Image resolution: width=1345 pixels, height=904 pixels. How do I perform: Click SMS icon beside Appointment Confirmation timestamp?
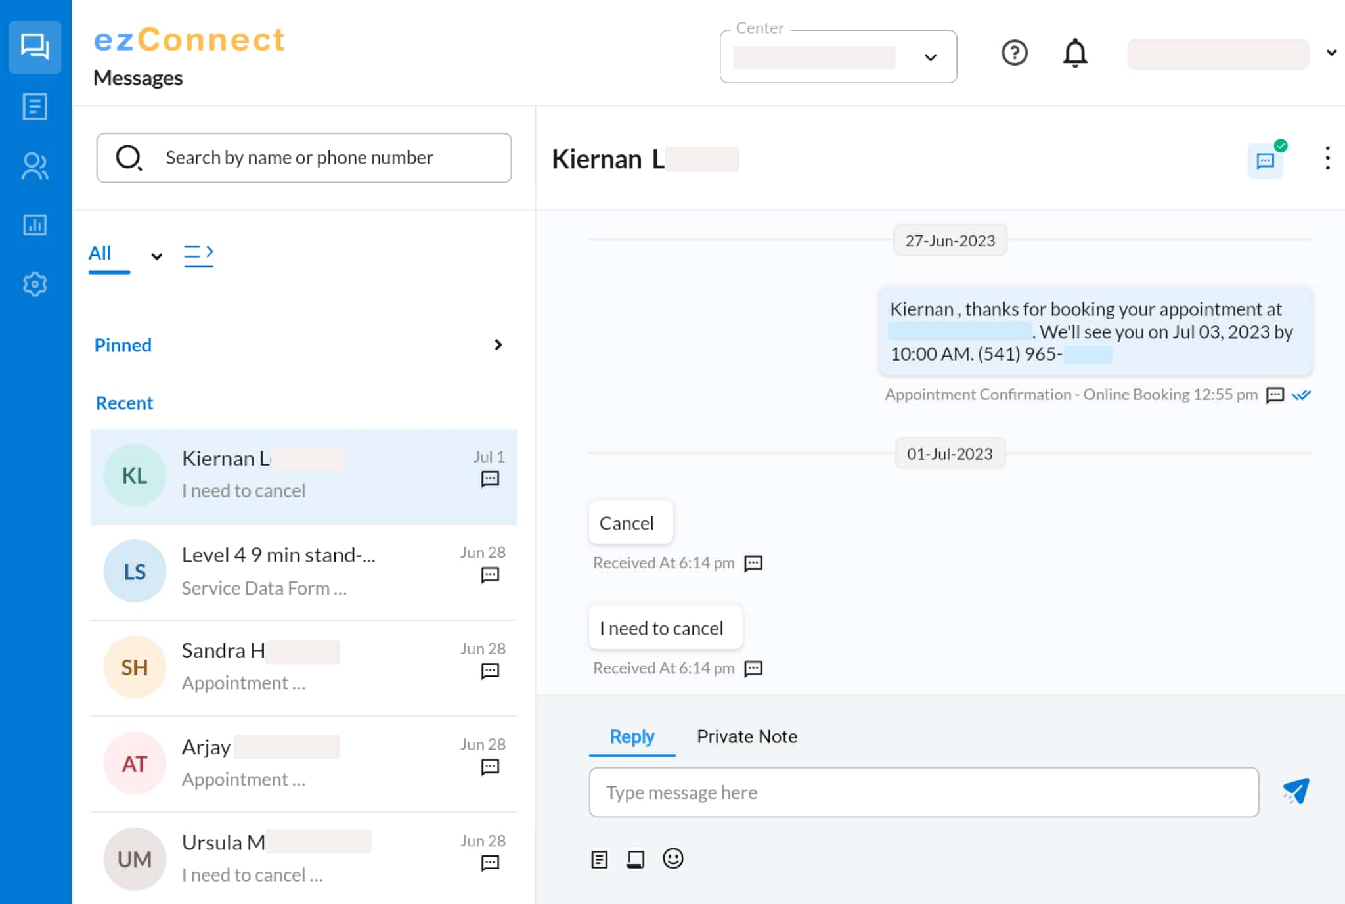(x=1275, y=395)
